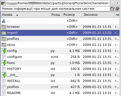Sort by Розш extension column header
Viewport: 121px width, 96px height.
pos(56,15)
